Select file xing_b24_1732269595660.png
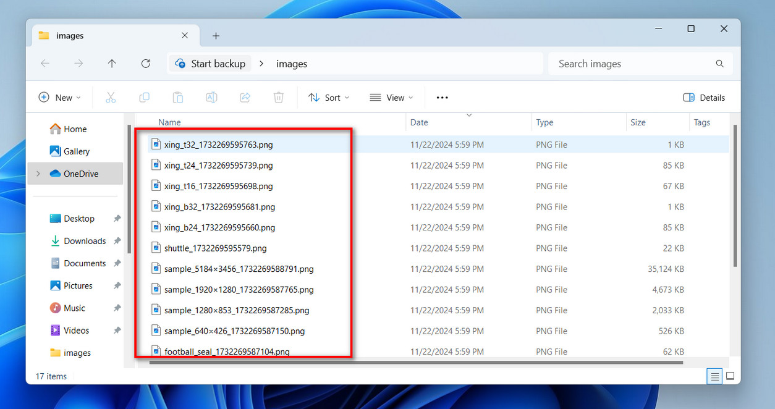The image size is (775, 409). pyautogui.click(x=219, y=227)
